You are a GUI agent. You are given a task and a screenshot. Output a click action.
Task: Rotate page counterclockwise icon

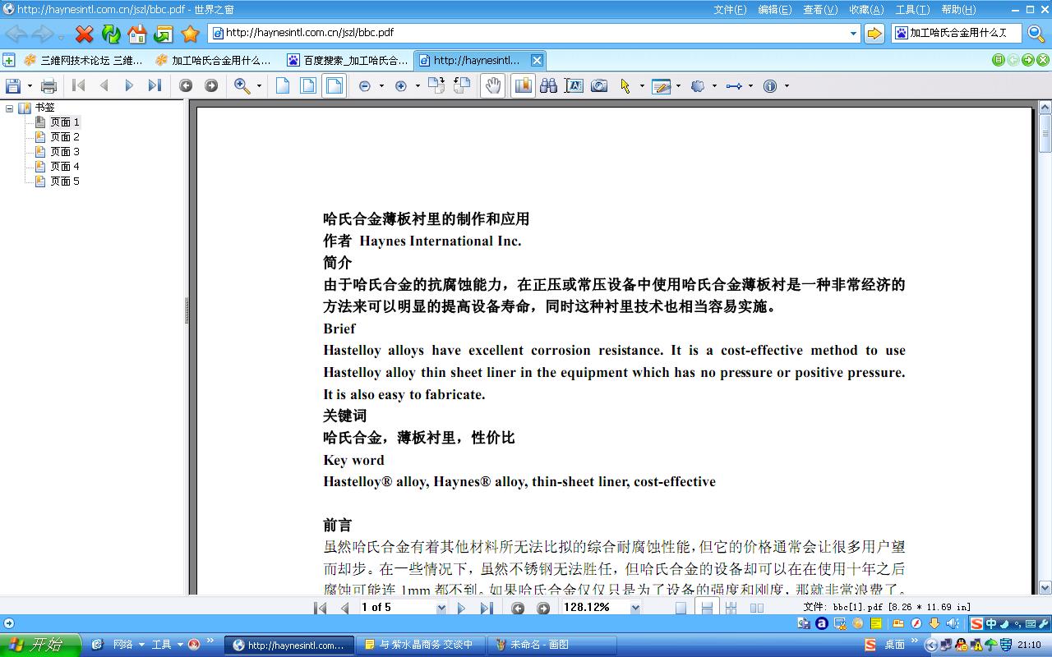462,85
